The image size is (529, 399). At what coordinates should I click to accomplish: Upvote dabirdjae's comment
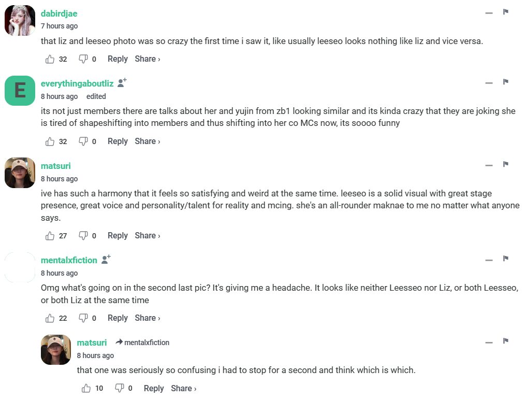tap(50, 59)
